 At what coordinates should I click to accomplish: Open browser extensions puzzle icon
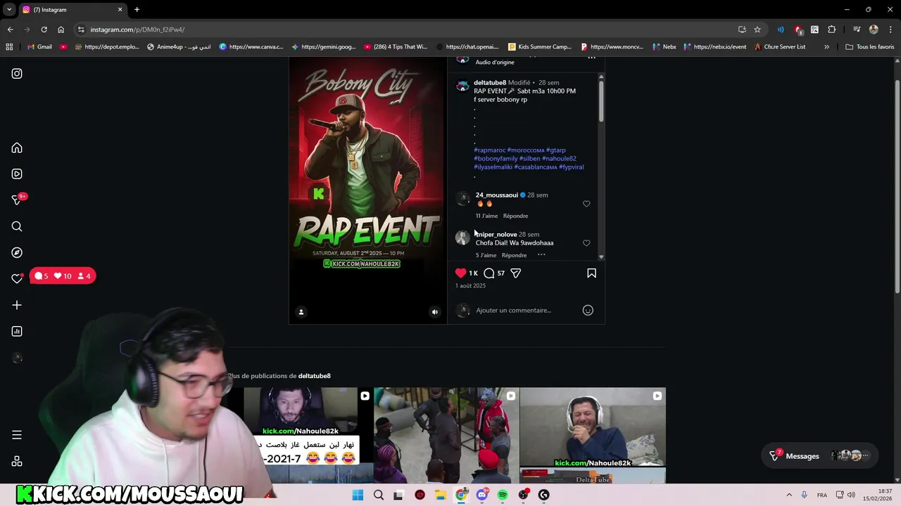[x=832, y=30]
